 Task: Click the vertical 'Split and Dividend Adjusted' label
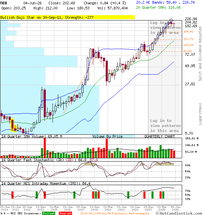(x=200, y=54)
